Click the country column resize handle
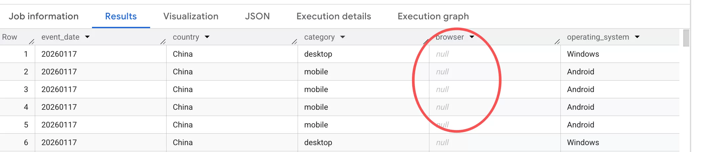Image resolution: width=705 pixels, height=152 pixels. 294,41
